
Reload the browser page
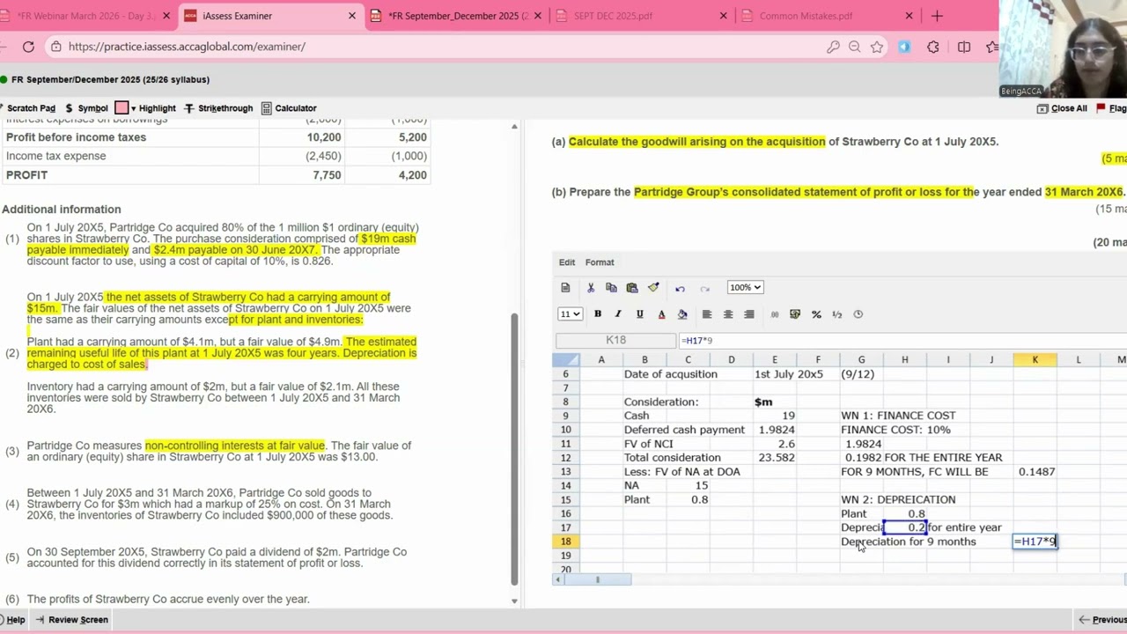(28, 47)
